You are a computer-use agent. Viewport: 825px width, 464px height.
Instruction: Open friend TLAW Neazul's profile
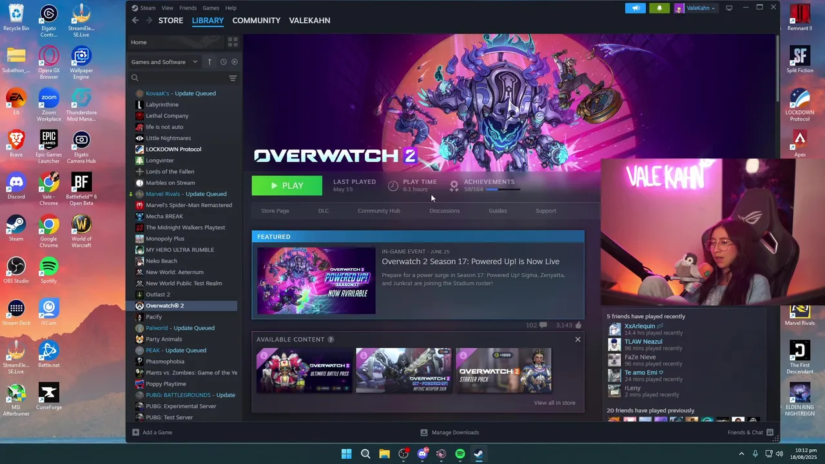click(x=643, y=342)
